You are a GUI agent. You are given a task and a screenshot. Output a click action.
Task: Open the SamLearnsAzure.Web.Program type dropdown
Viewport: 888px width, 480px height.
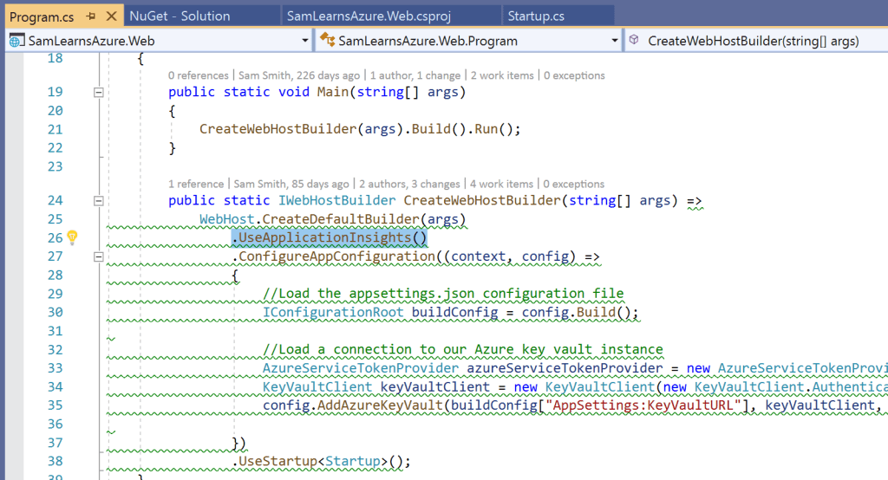[614, 41]
